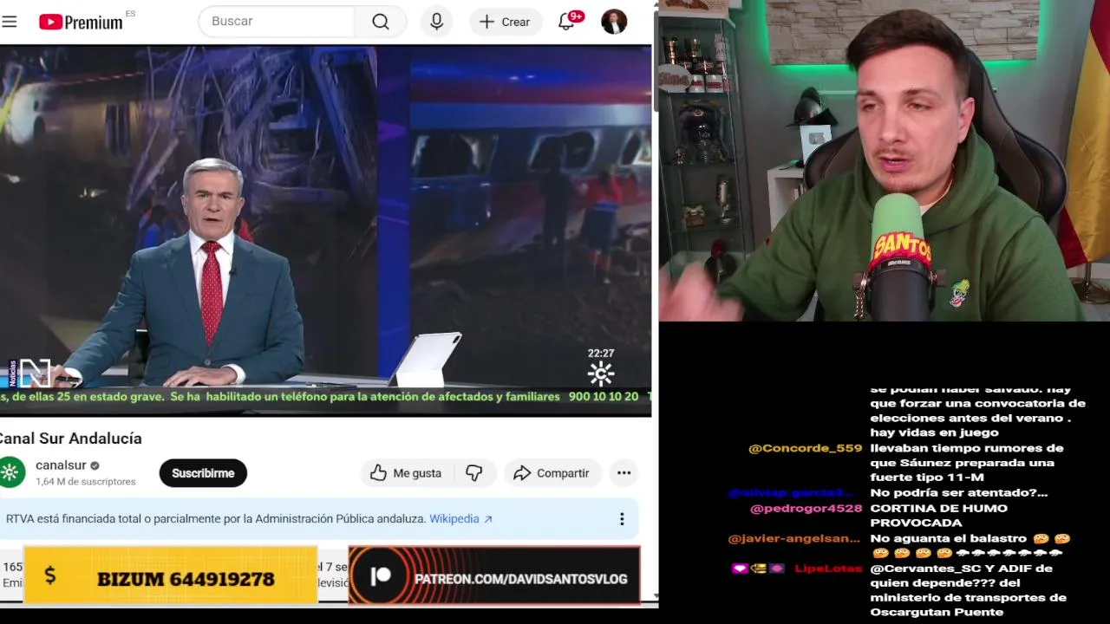Click the magnifying glass search button

(381, 22)
